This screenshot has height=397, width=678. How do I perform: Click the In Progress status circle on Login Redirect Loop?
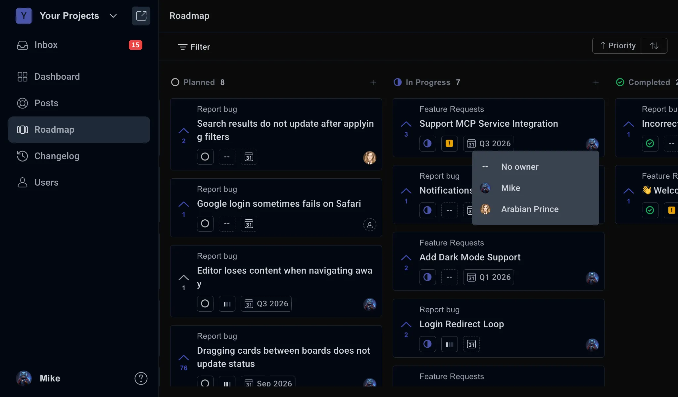coord(428,344)
